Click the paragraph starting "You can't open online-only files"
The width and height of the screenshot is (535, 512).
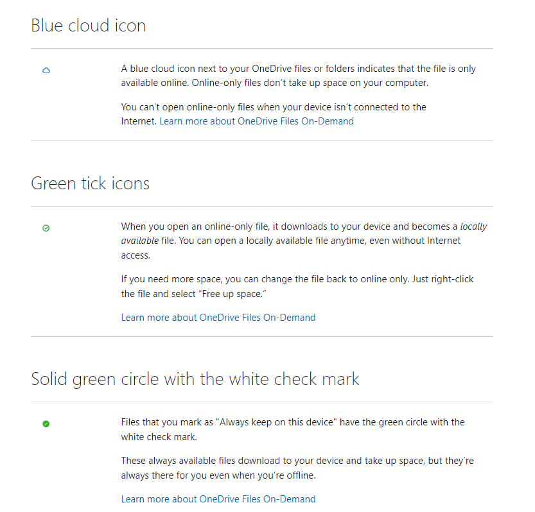(x=274, y=114)
